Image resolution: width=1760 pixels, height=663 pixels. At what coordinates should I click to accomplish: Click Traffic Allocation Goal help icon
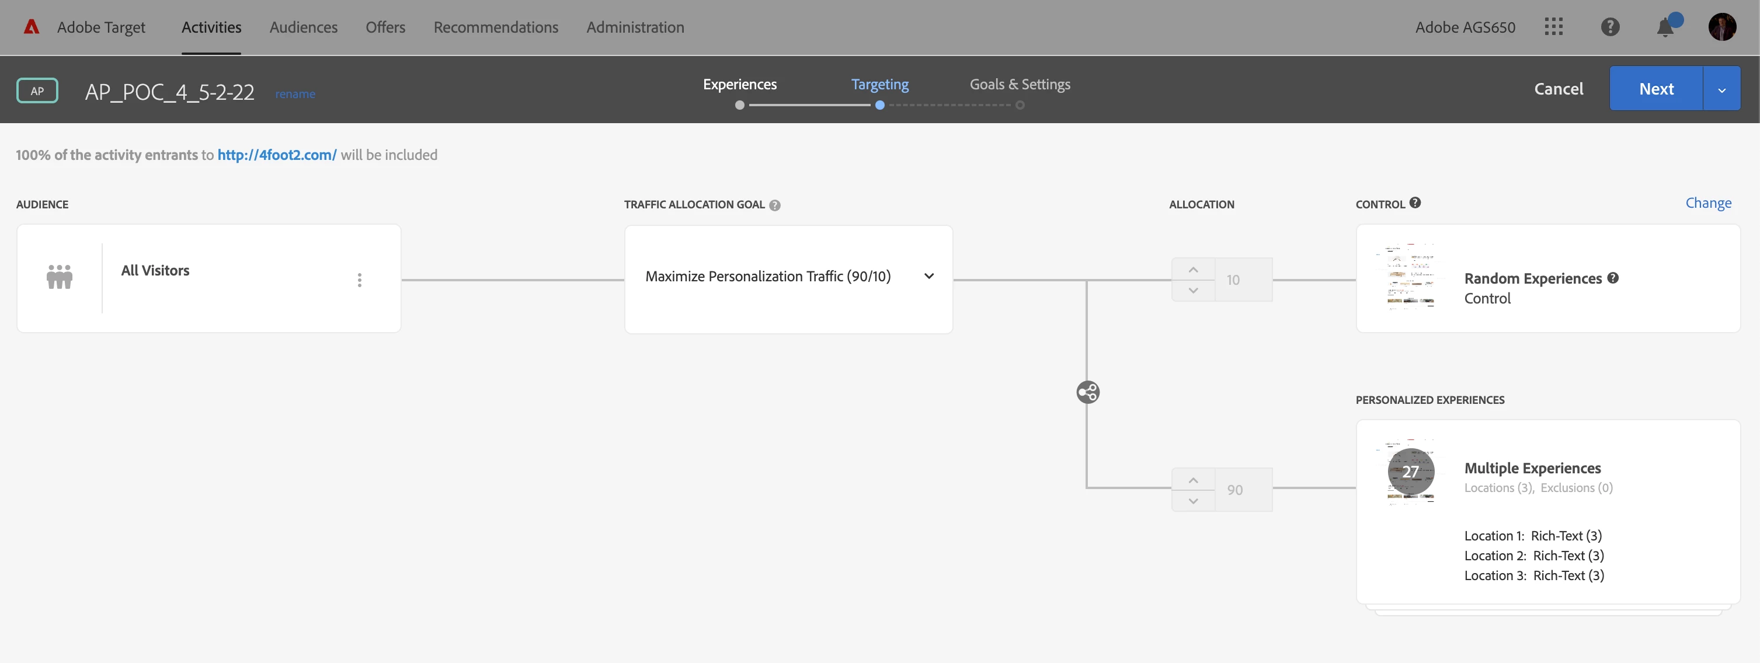pos(775,205)
